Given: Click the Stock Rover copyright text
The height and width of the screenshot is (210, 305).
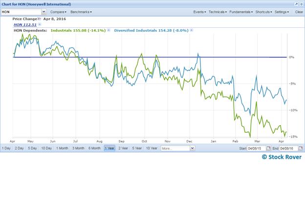Looking at the screenshot, I should point(282,157).
